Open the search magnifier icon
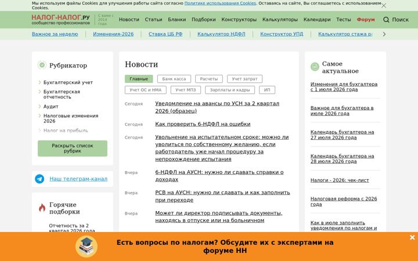Image resolution: width=418 pixels, height=261 pixels. 386,20
